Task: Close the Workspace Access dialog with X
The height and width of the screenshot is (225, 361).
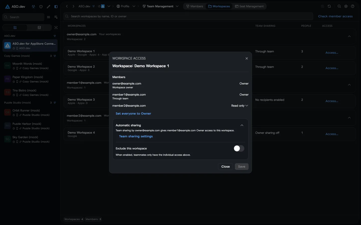Action: pos(247,58)
